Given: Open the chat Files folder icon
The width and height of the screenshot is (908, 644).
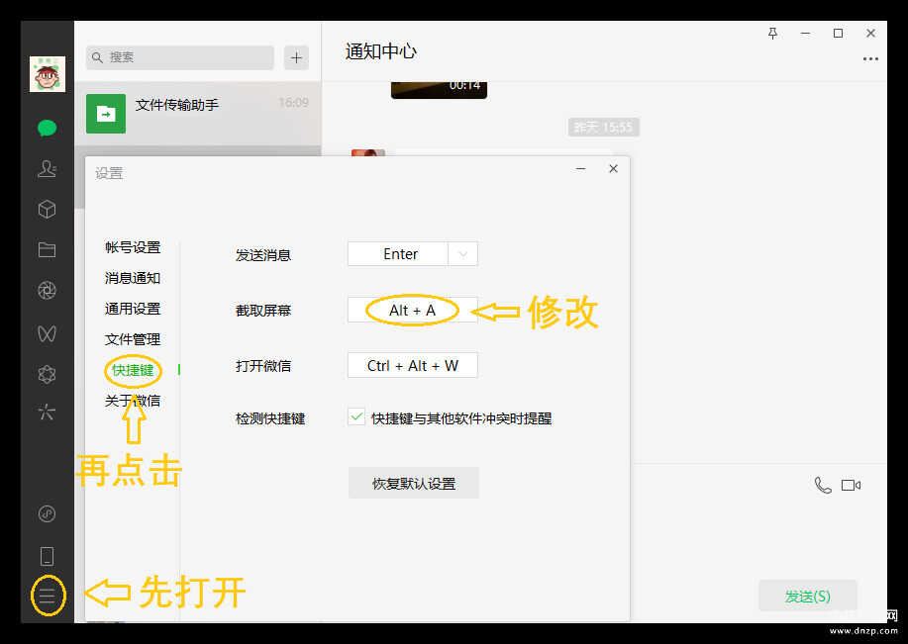Looking at the screenshot, I should tap(47, 249).
